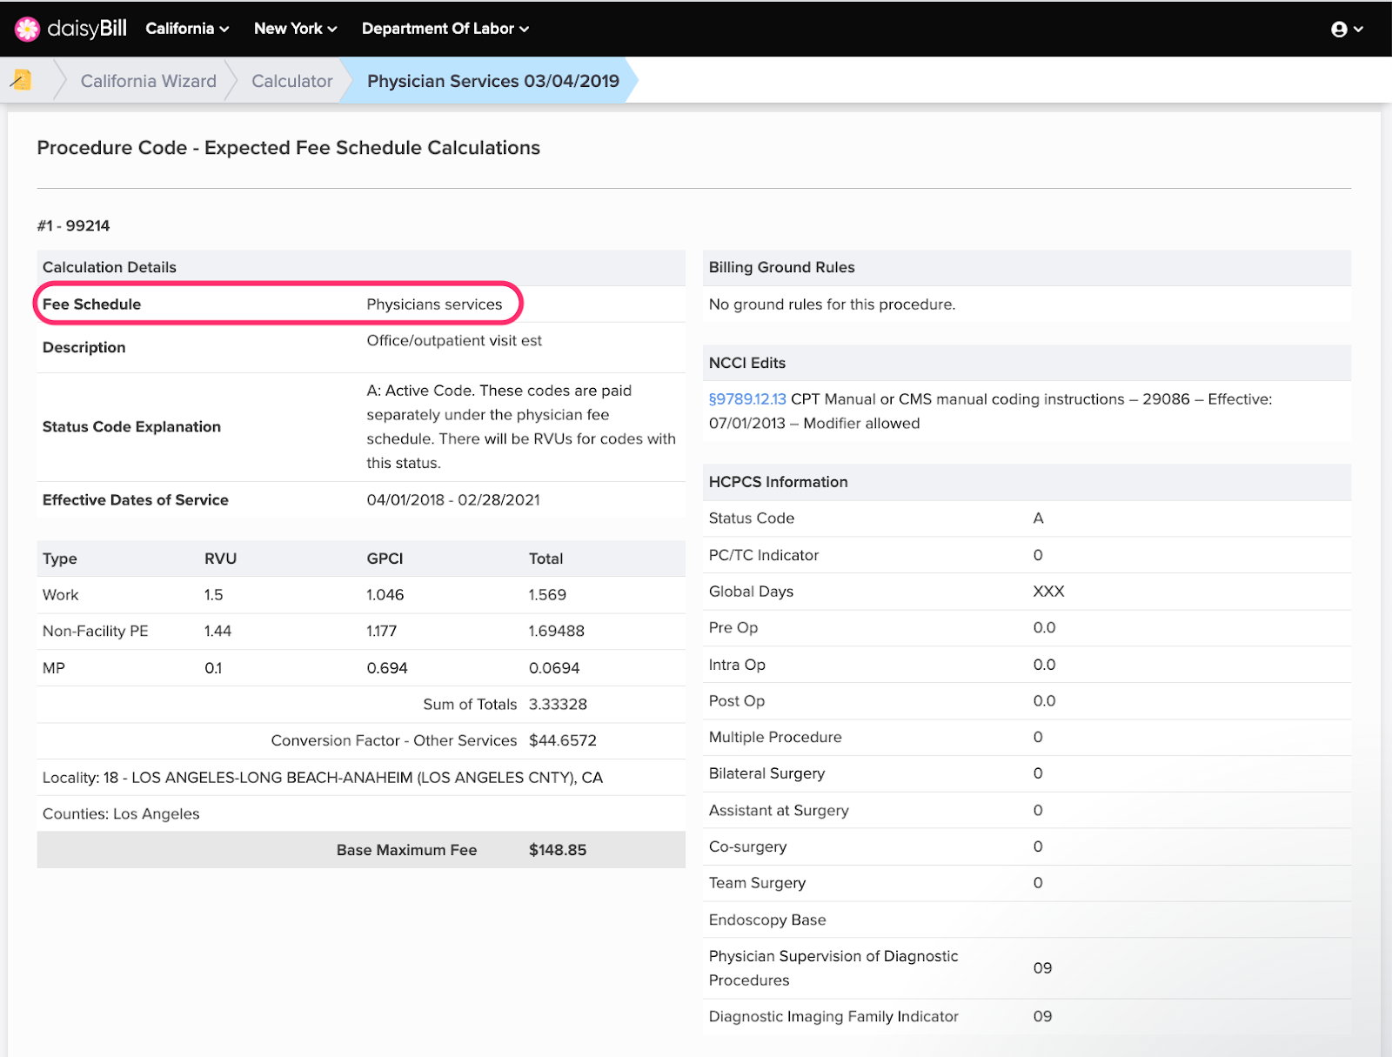Click the Locality 18 Los Angeles row

click(x=322, y=778)
